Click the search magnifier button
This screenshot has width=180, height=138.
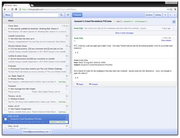click(x=62, y=15)
